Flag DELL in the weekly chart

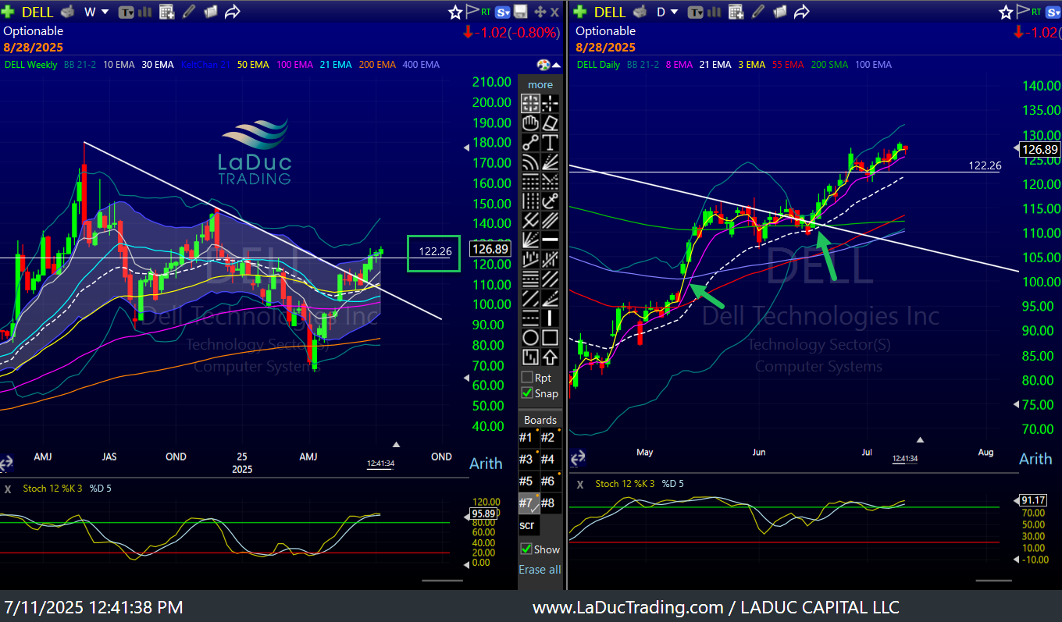coord(472,11)
